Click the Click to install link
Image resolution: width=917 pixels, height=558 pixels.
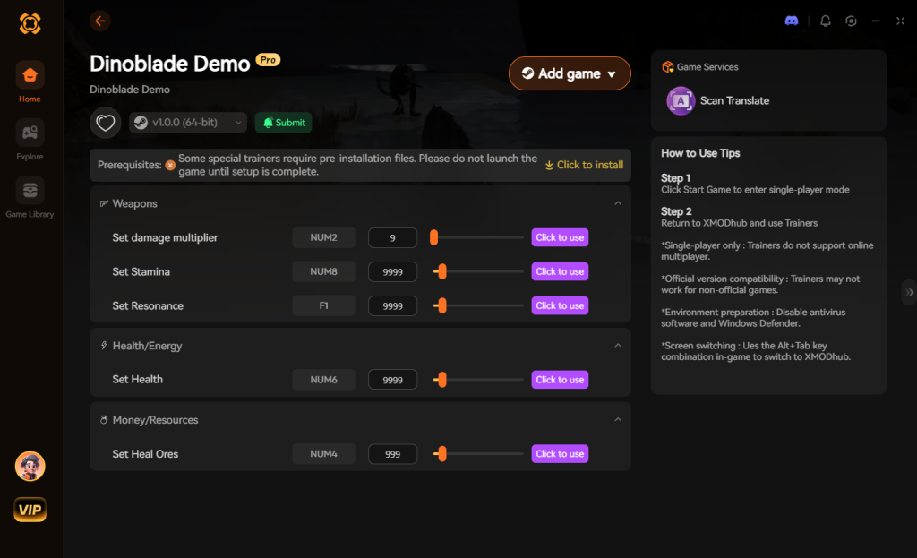point(584,166)
